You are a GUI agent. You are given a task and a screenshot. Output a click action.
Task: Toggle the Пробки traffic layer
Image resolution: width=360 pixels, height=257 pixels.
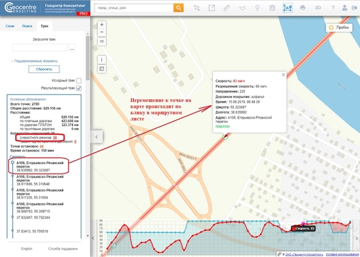point(339,28)
